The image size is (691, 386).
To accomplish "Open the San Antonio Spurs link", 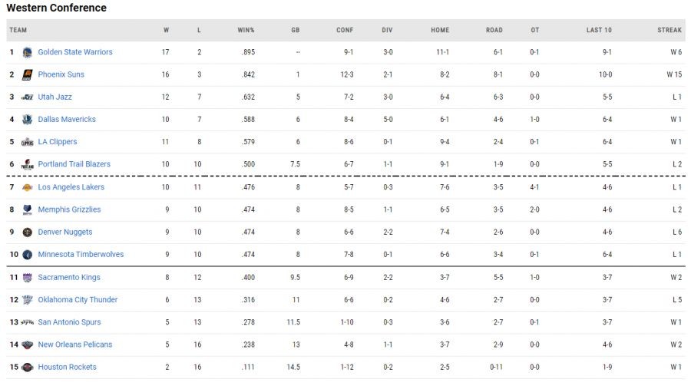I will 69,322.
